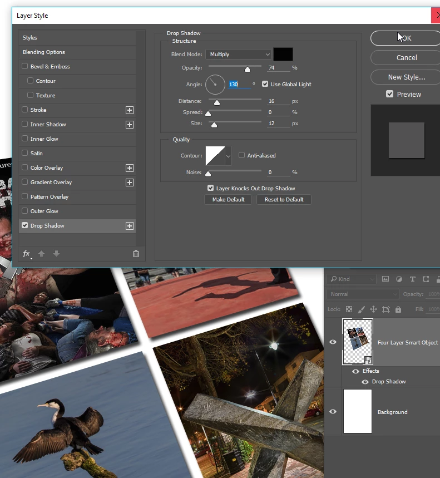Open the Contour picker dropdown arrow

[x=228, y=156]
